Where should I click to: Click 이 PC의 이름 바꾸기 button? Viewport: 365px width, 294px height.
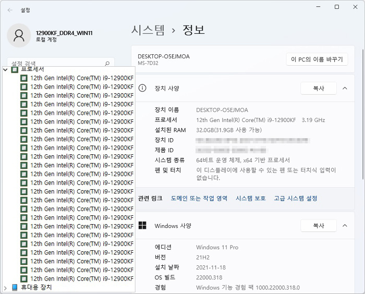pos(317,59)
